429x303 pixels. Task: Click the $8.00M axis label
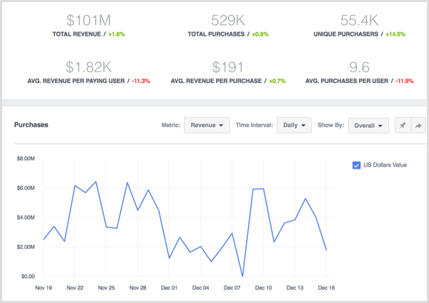26,159
